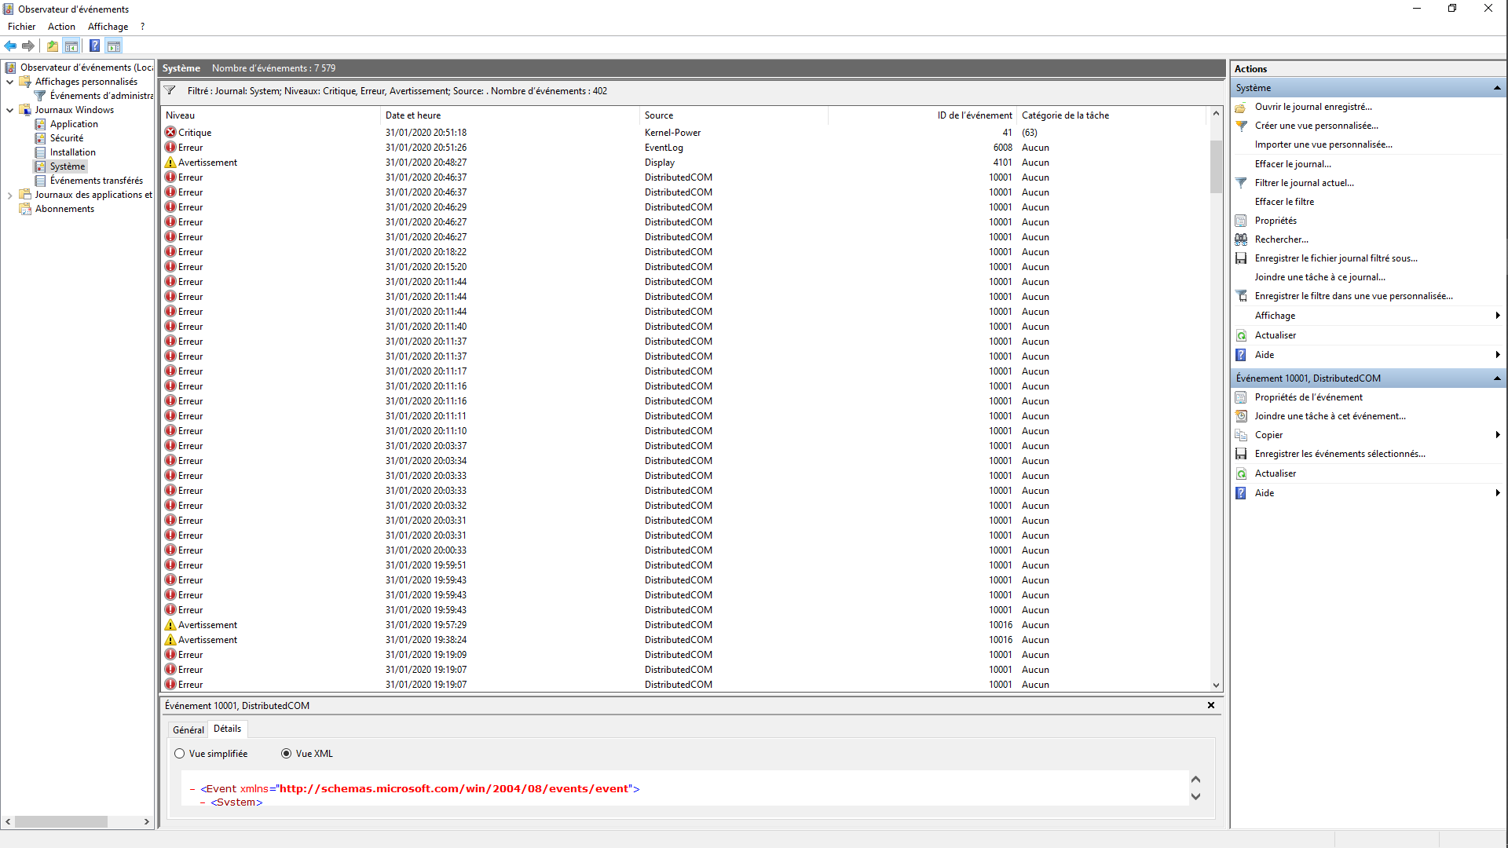Click the Rechercher binoculars icon
Screen dimensions: 1508x848
point(1241,239)
